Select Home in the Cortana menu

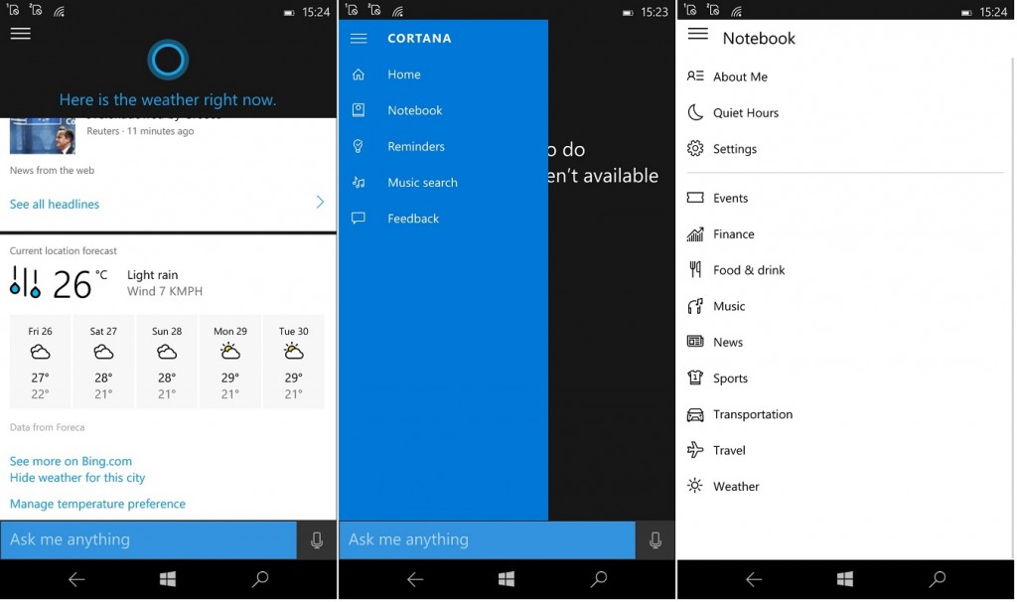(x=404, y=75)
